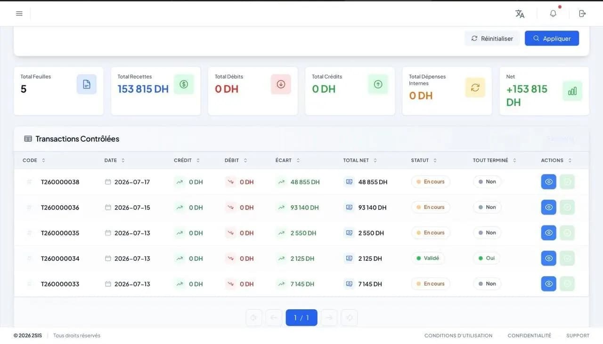View details of transaction T260000033
The height and width of the screenshot is (344, 603).
click(548, 283)
